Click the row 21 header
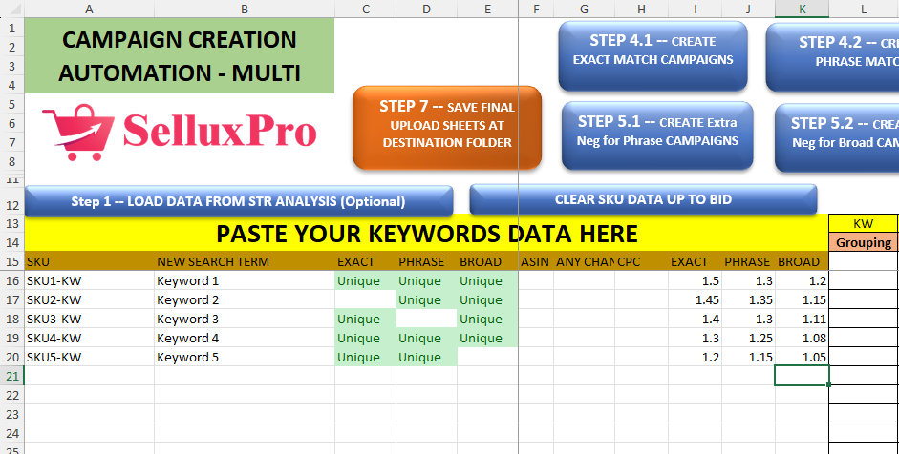899x454 pixels. pyautogui.click(x=11, y=376)
